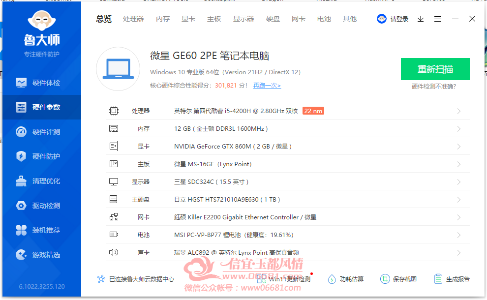
Task: Open 硬件评测 benchmark section
Action: (x=42, y=132)
